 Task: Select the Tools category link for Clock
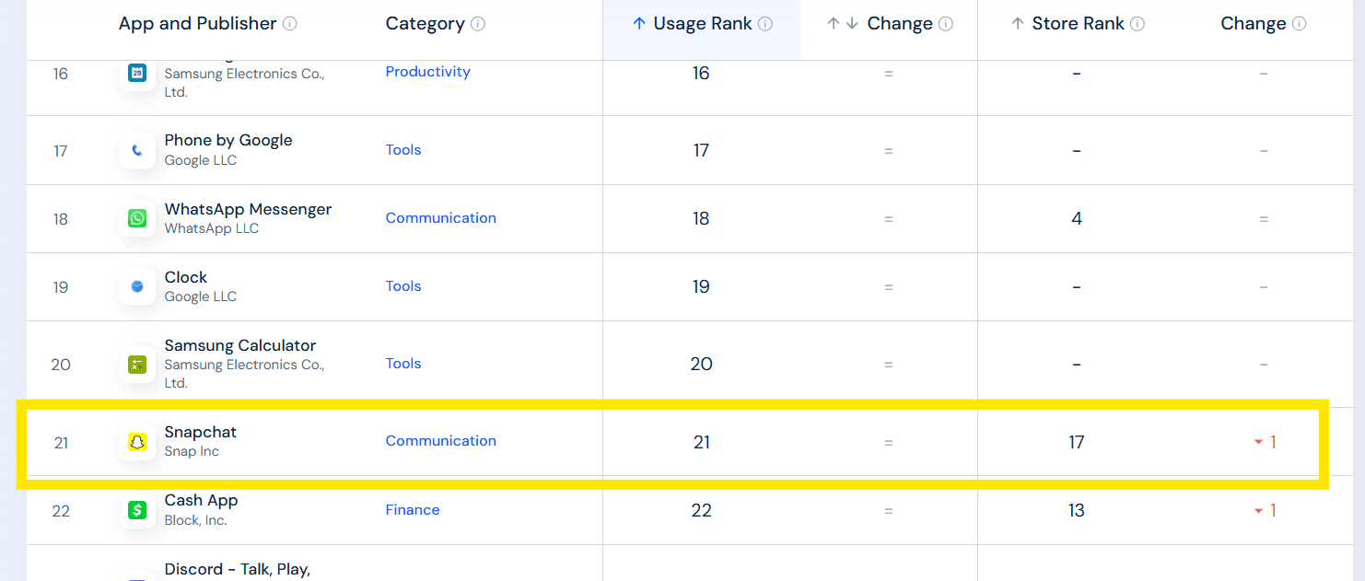(x=403, y=286)
